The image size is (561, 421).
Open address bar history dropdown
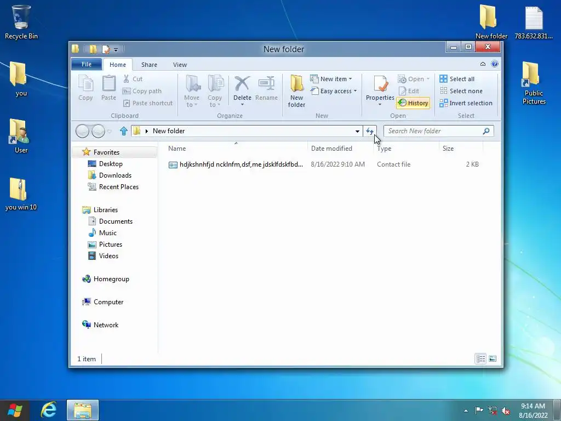pos(357,132)
